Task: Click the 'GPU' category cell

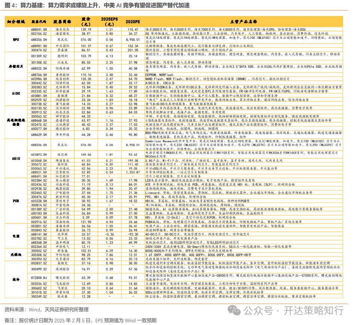Action: (16, 40)
